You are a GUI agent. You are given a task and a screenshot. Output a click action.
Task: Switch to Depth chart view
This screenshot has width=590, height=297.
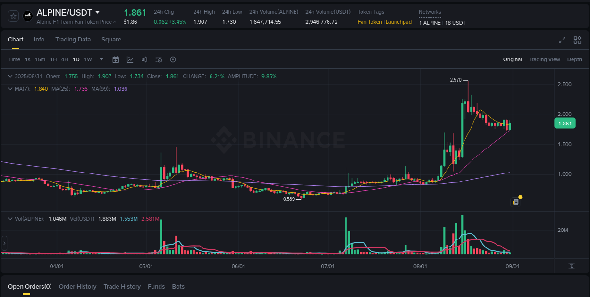[574, 59]
